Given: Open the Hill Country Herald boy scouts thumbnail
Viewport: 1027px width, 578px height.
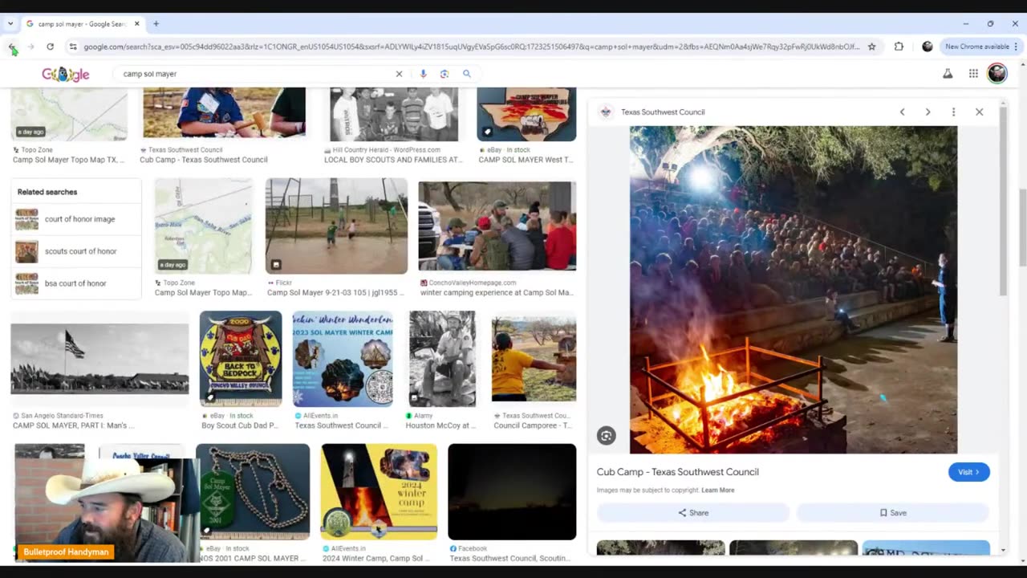Looking at the screenshot, I should click(394, 115).
